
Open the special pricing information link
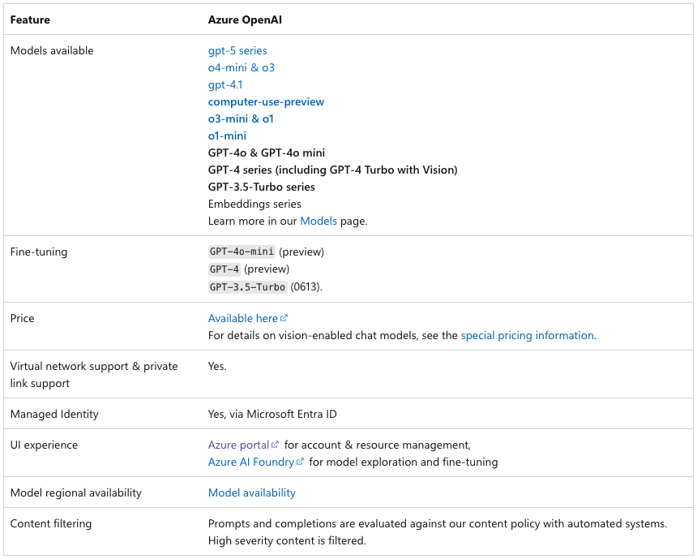click(527, 335)
